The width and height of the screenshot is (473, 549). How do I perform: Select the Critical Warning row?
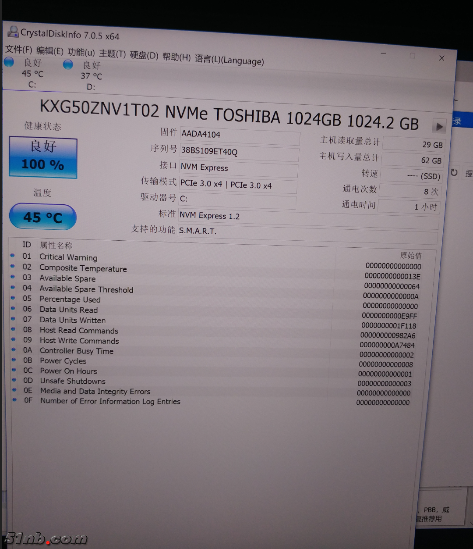[x=215, y=261]
